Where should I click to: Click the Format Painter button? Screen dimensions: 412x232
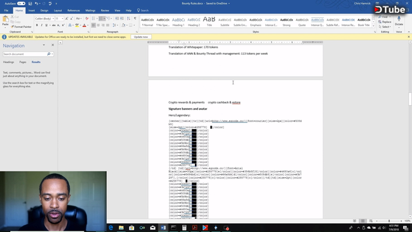(21, 27)
